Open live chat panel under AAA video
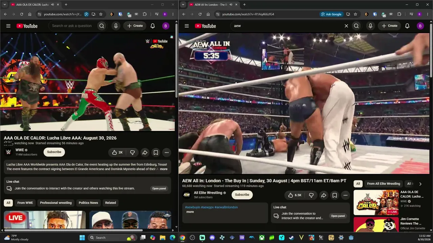 click(159, 188)
